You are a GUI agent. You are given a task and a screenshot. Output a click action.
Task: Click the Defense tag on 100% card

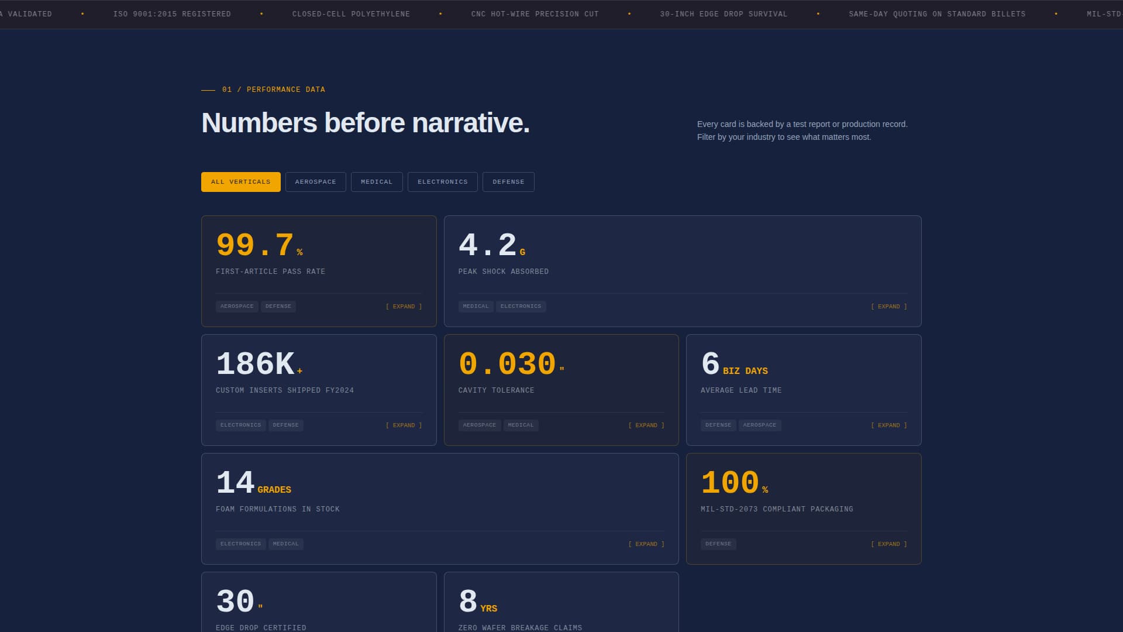click(x=718, y=544)
